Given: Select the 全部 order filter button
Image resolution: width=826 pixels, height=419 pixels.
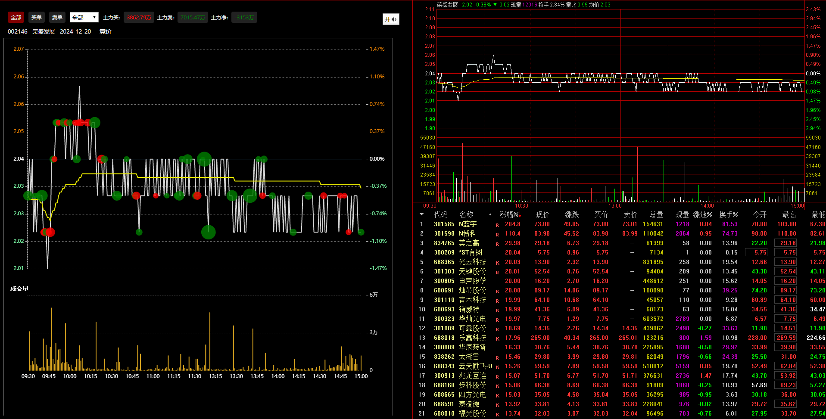Looking at the screenshot, I should [x=16, y=18].
